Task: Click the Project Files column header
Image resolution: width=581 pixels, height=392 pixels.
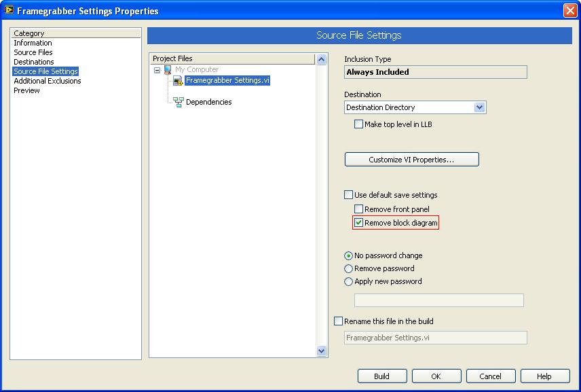Action: 233,58
